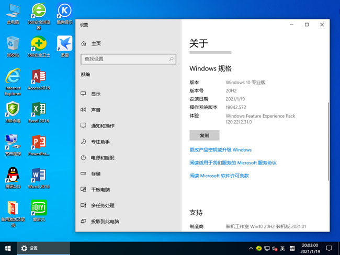Launch 360安全浏览器 from the desktop
340x255 pixels.
39,16
